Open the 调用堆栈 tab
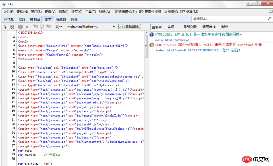 pyautogui.click(x=209, y=27)
